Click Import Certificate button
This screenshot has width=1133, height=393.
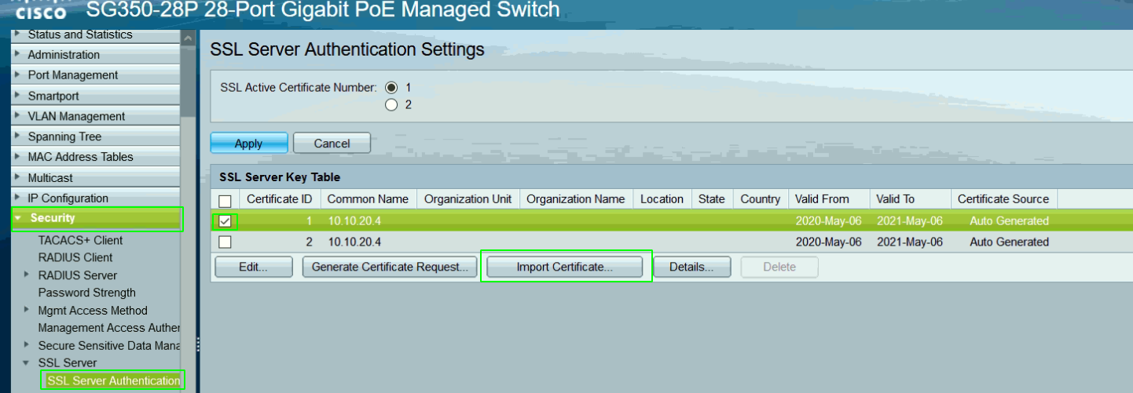564,267
